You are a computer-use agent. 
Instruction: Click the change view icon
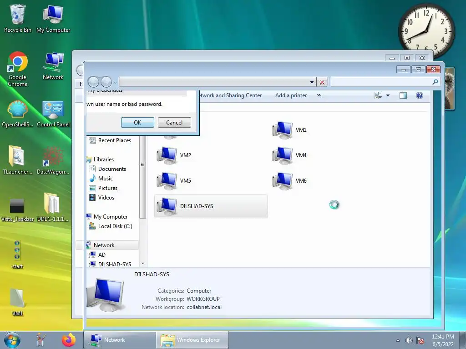(x=378, y=95)
